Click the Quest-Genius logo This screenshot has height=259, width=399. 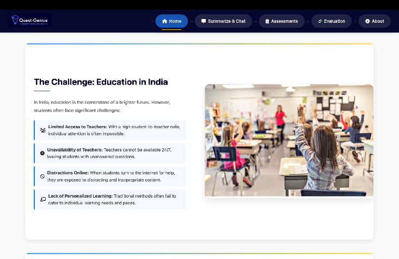coord(30,21)
